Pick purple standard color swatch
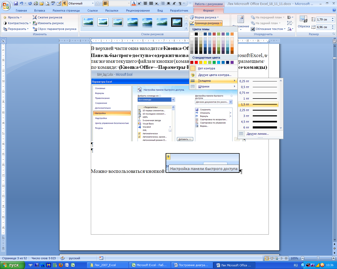 [232, 62]
